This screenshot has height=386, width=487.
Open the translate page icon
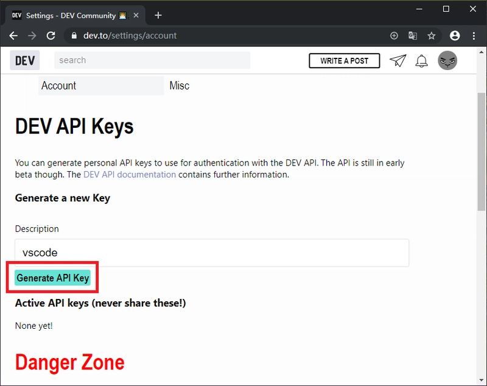pos(413,36)
